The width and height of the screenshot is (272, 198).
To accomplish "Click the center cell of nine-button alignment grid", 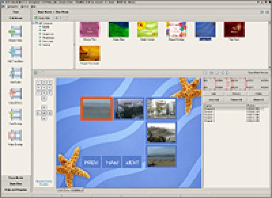I will pos(44,87).
